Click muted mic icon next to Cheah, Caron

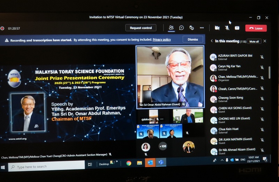[262, 88]
